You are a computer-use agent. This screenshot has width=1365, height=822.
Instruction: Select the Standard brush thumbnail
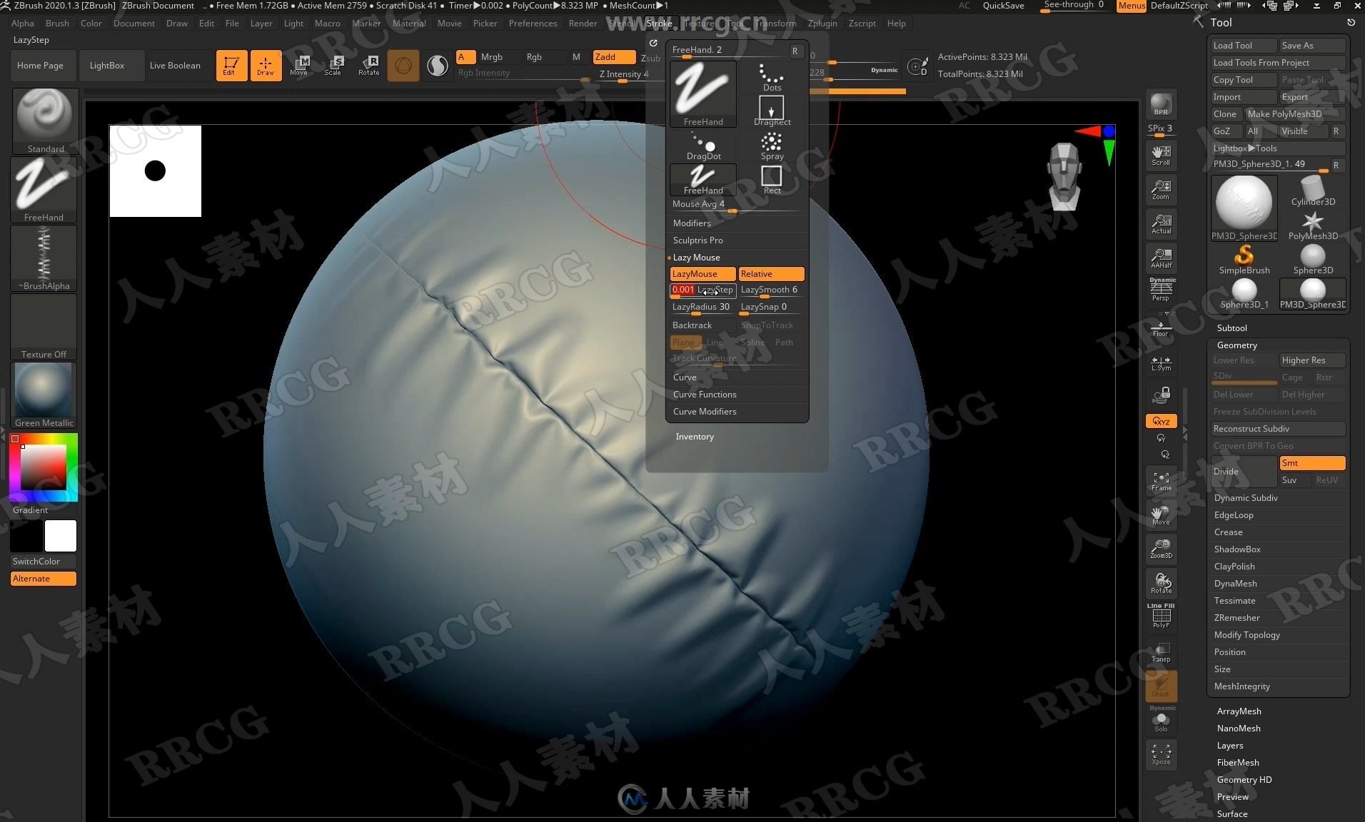tap(44, 121)
